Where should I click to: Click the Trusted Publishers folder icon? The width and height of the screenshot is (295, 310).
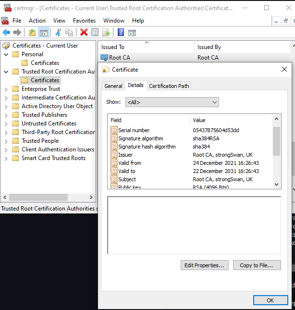pyautogui.click(x=15, y=115)
